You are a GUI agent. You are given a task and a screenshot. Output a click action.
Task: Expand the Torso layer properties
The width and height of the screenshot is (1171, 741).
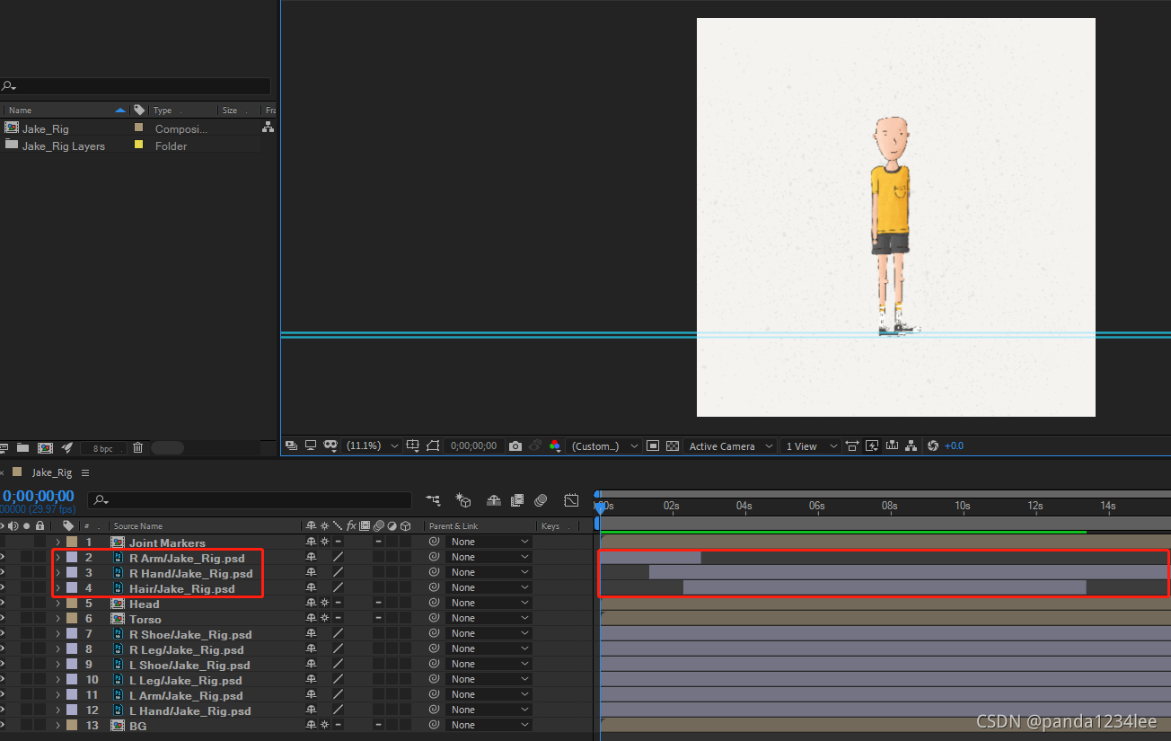point(58,618)
